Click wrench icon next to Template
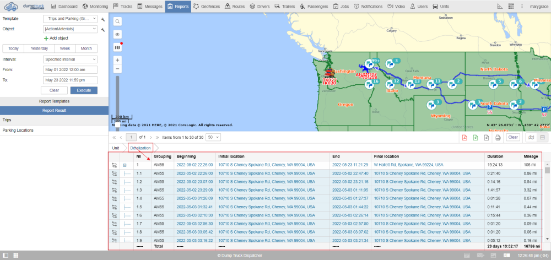The height and width of the screenshot is (260, 551). pos(103,19)
